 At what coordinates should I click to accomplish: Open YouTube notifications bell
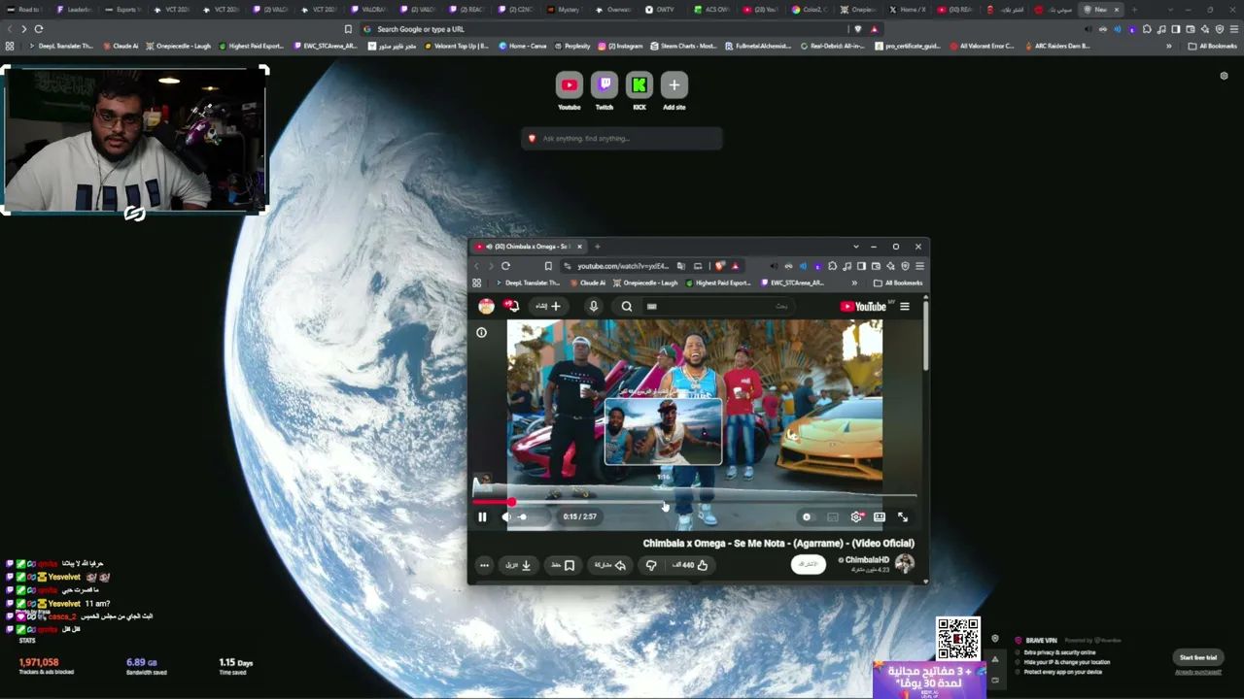click(x=510, y=307)
